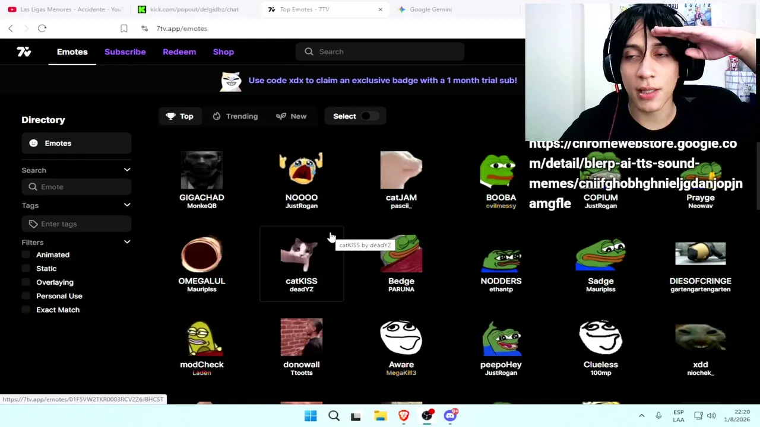Open the GIGACHAD emote
The height and width of the screenshot is (427, 760).
(202, 180)
